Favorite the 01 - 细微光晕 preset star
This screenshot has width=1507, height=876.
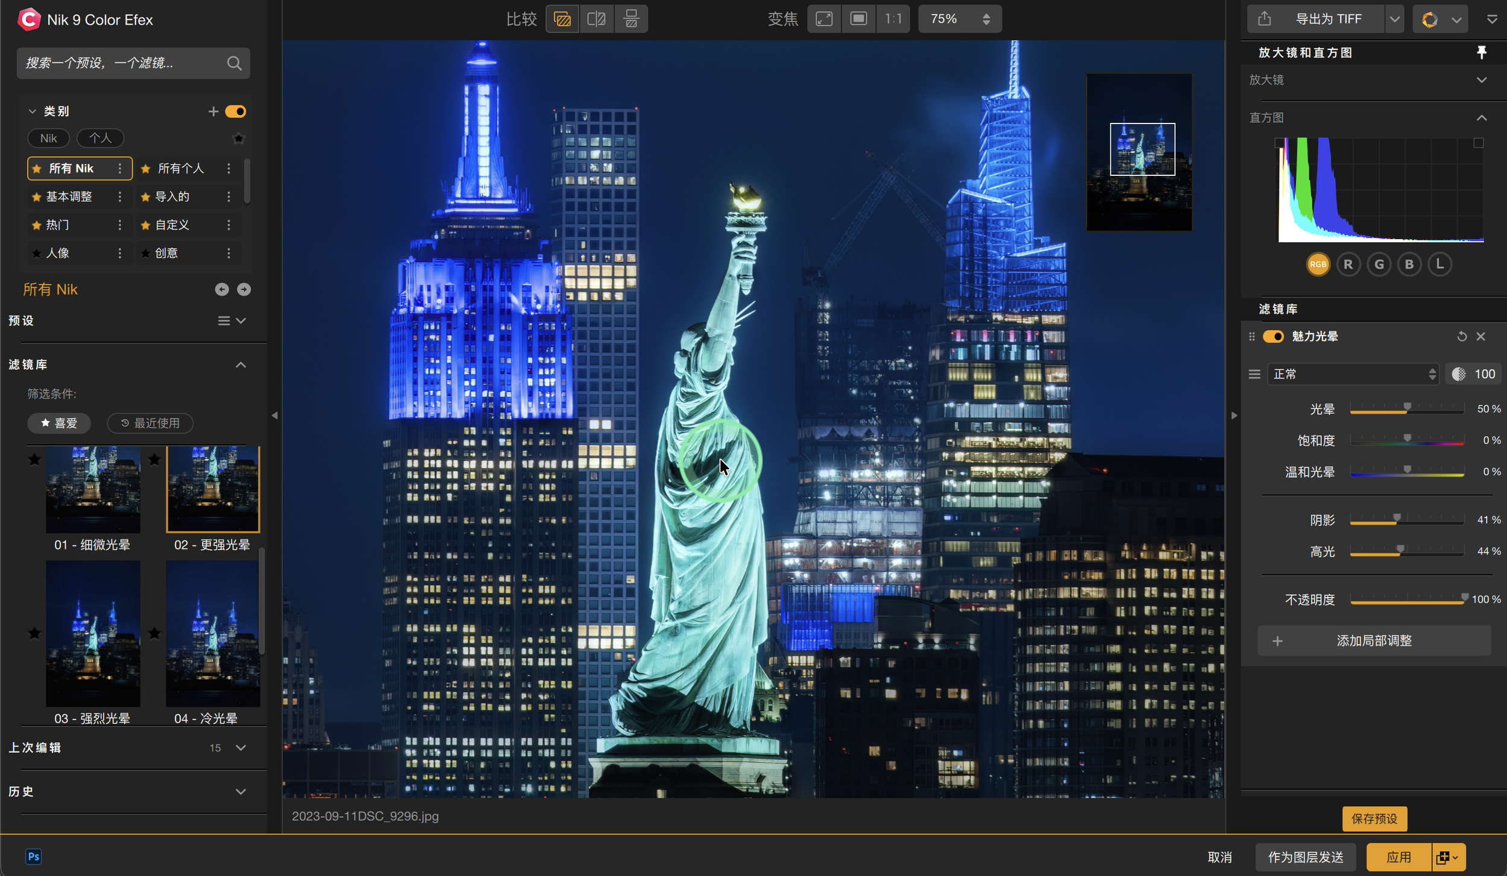pos(34,460)
